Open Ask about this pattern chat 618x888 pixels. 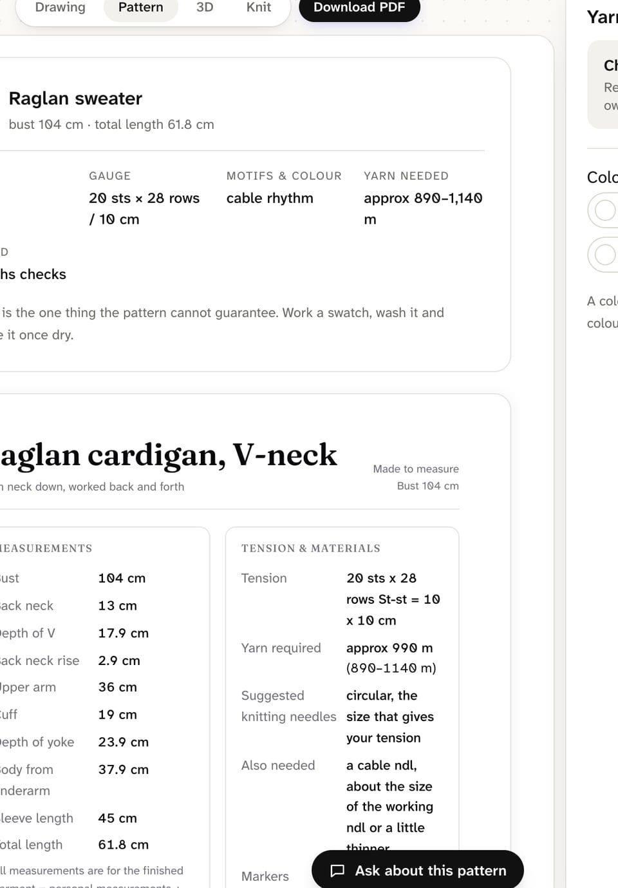[x=418, y=870]
